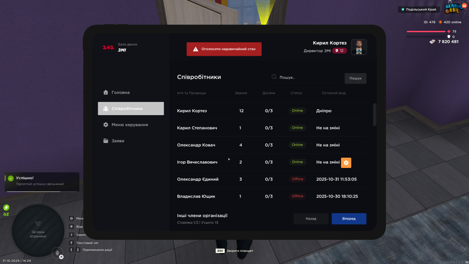Click the folder icon beside Заяви

click(x=106, y=141)
